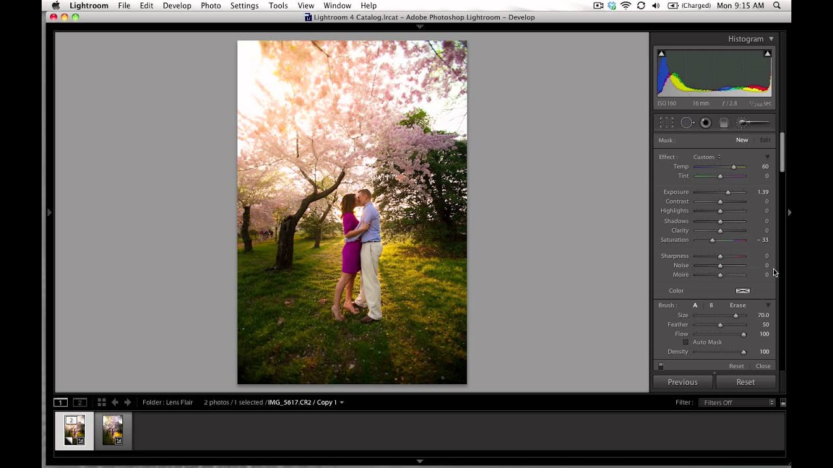Image resolution: width=833 pixels, height=468 pixels.
Task: Open the View menu
Action: (x=306, y=6)
